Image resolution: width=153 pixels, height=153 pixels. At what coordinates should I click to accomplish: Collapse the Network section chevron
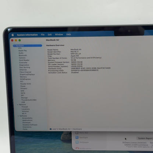[18, 104]
